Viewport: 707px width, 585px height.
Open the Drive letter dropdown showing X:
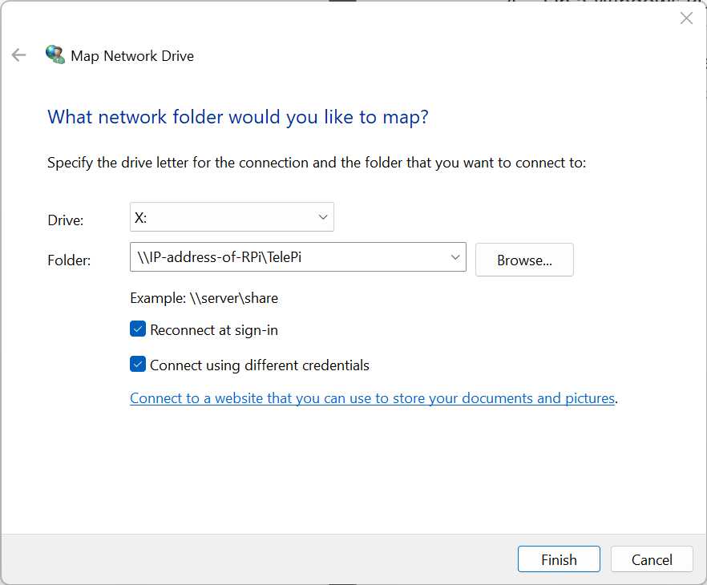tap(232, 217)
